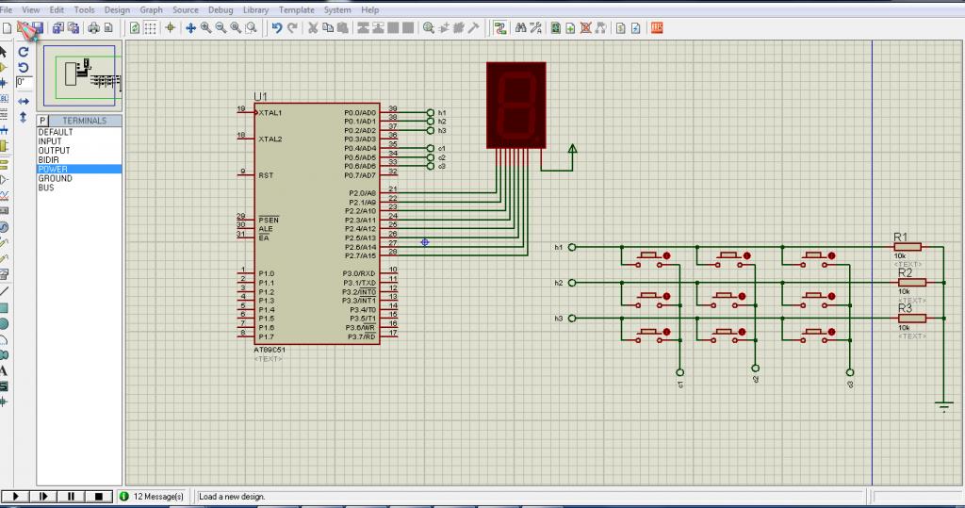Toggle the grid display icon
Screen dimensions: 965x508
point(151,28)
